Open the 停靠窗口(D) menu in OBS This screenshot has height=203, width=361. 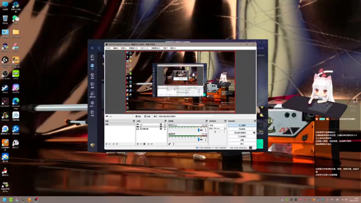133,48
